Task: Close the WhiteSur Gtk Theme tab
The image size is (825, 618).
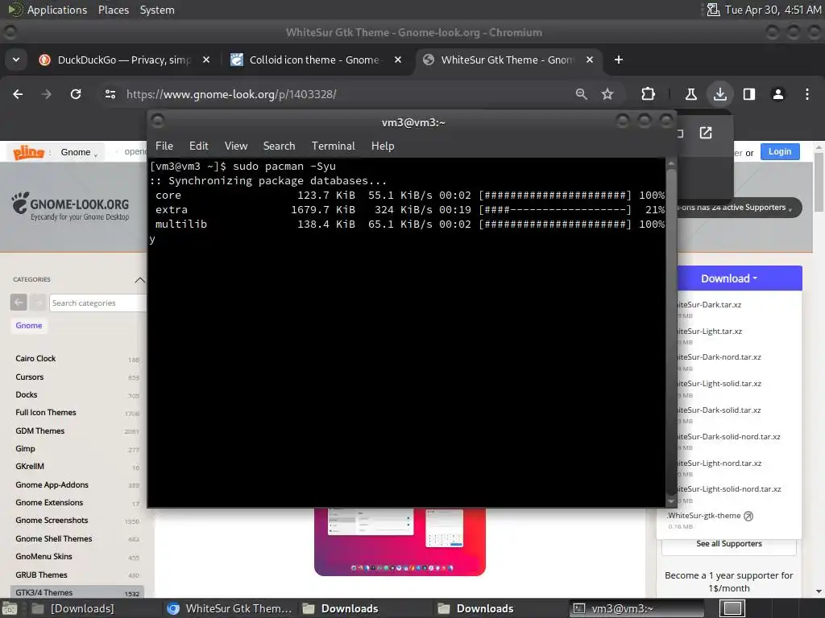Action: pyautogui.click(x=590, y=60)
